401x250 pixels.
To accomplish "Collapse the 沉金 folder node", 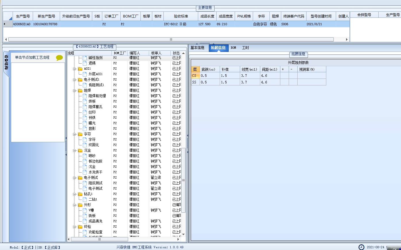I will [74, 151].
